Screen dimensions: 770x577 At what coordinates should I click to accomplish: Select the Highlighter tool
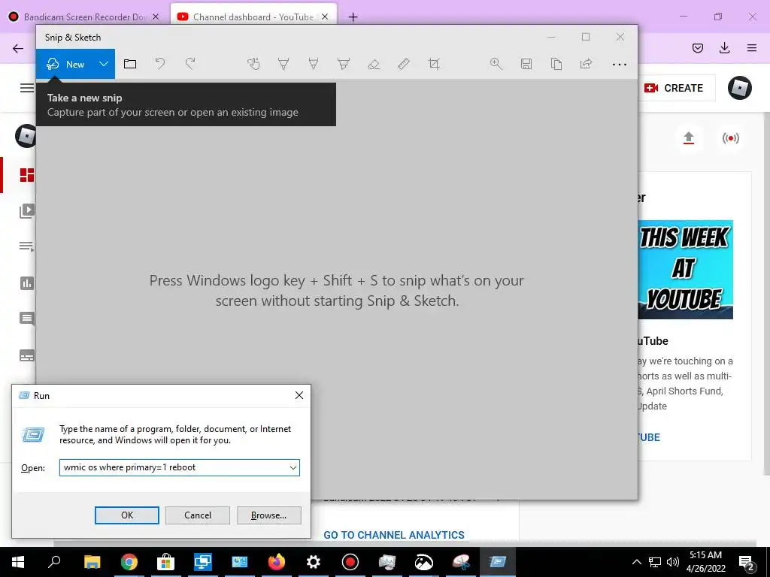click(x=343, y=64)
